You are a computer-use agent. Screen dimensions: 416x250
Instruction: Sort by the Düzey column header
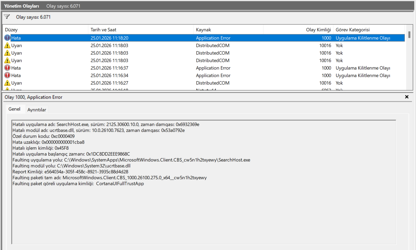tap(45, 30)
